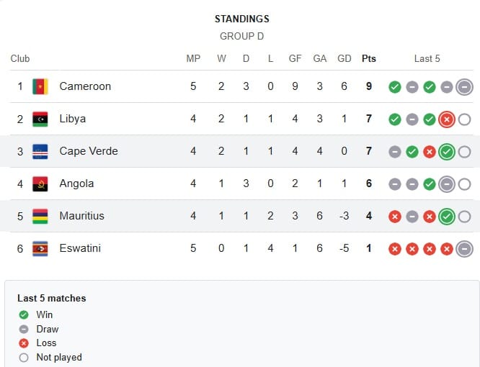Click Cape Verde's highlighted green win icon
This screenshot has width=480, height=367.
point(447,152)
